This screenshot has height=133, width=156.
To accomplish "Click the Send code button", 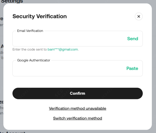I will (x=132, y=39).
